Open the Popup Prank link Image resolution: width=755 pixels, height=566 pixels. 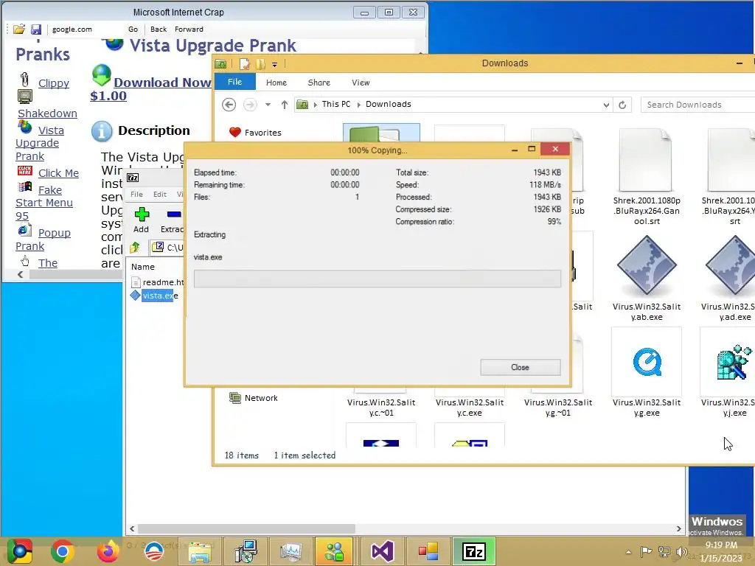pos(44,240)
